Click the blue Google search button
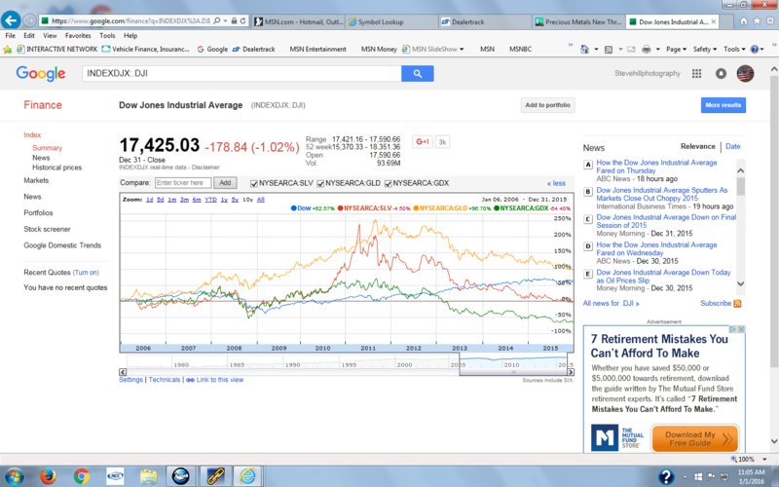The image size is (779, 487). click(x=418, y=74)
